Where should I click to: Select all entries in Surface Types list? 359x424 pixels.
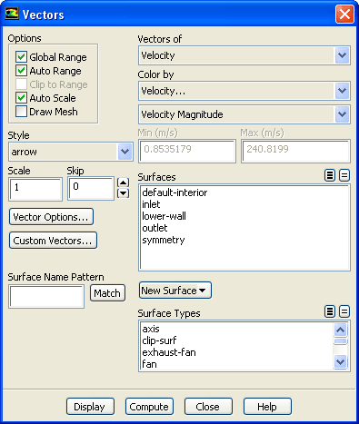(330, 311)
